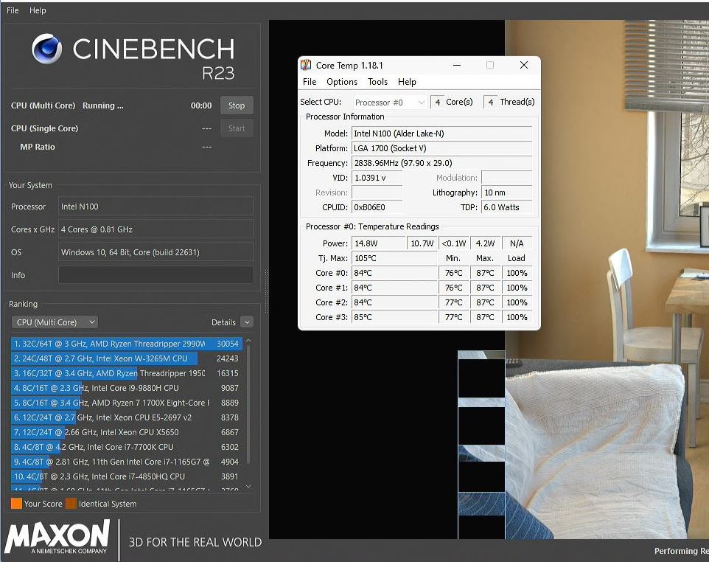This screenshot has height=562, width=709.
Task: Click the Lithography value 10 nm
Action: coord(507,192)
